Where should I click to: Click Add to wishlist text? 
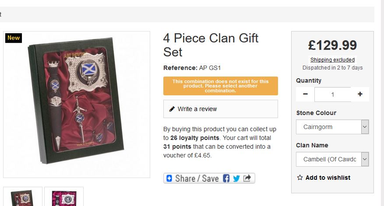pos(328,178)
